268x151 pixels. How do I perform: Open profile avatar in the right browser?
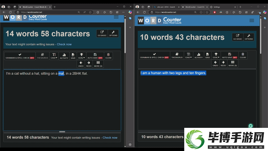137,7
